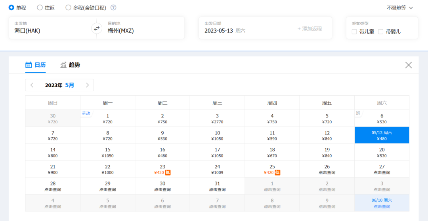Select May 22 priced ¥1000

pos(107,169)
